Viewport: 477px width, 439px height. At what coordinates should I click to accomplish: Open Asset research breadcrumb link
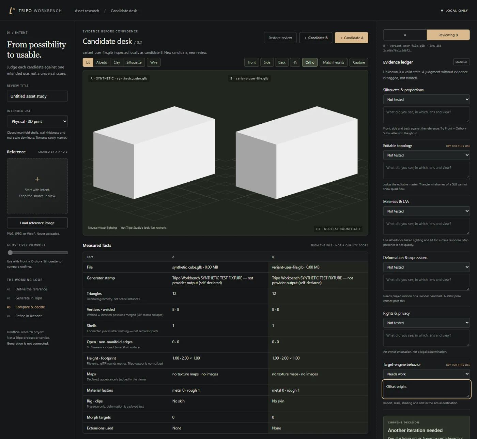pyautogui.click(x=87, y=11)
